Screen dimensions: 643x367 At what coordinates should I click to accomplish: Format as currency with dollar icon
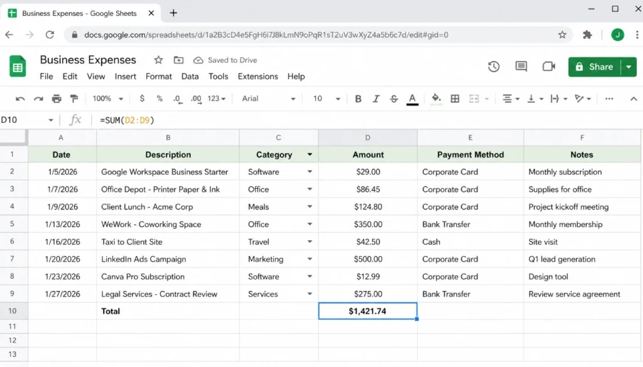[142, 98]
